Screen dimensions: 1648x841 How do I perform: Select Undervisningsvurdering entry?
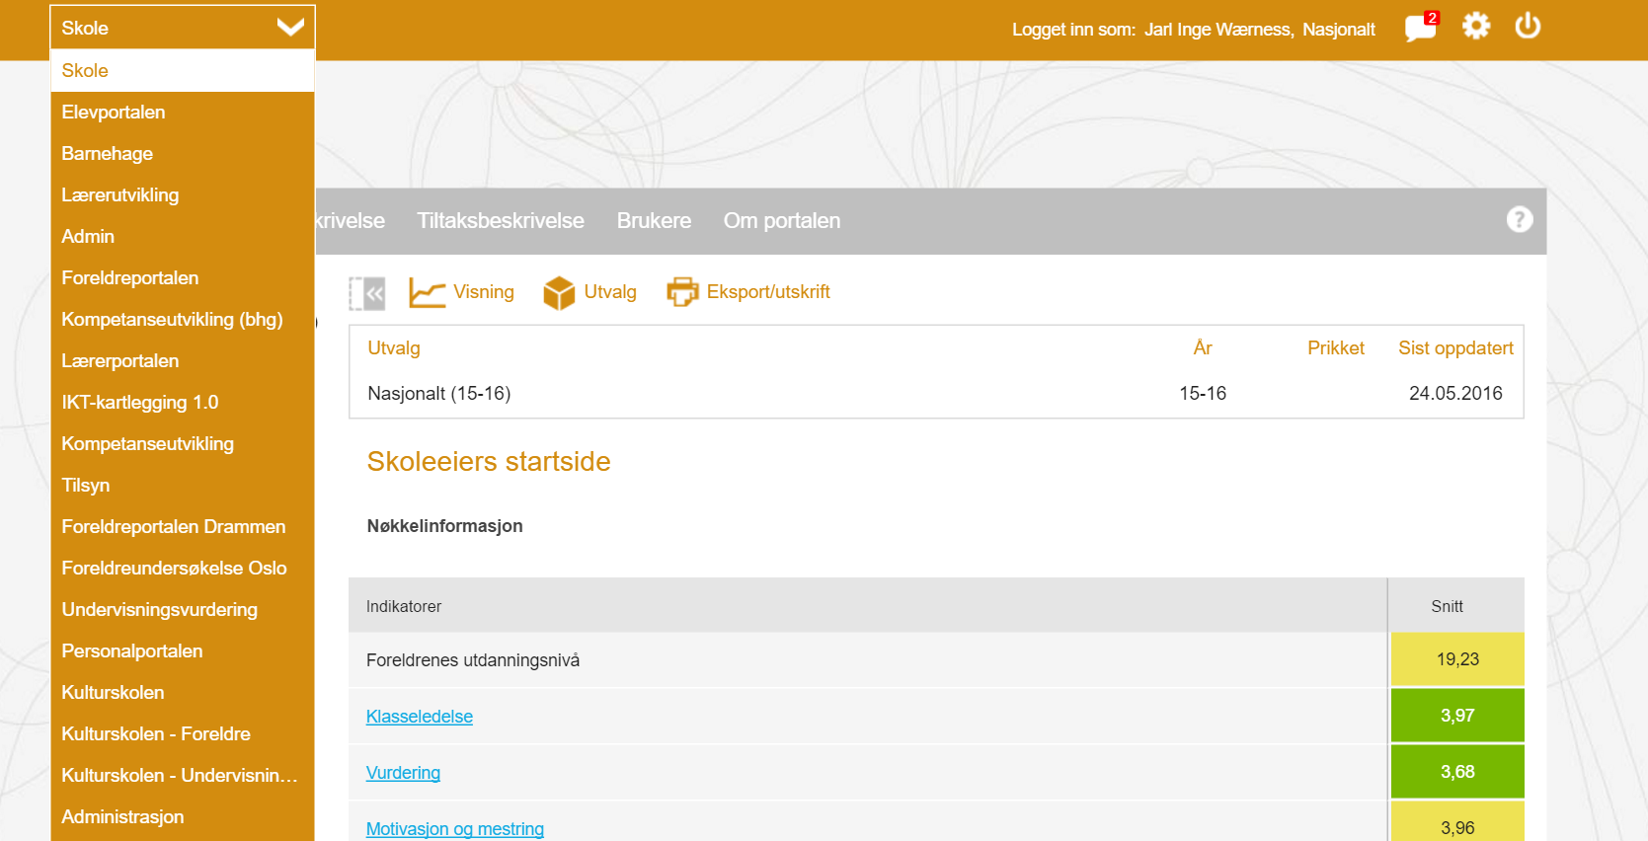tap(183, 609)
